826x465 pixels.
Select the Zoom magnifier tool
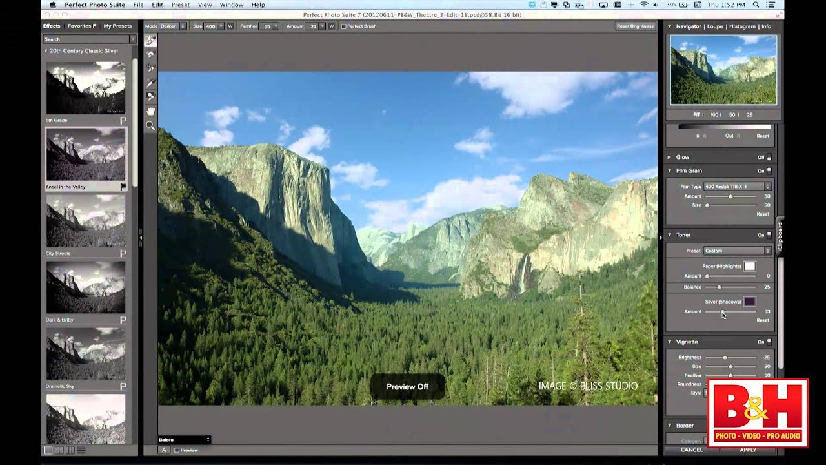(150, 125)
